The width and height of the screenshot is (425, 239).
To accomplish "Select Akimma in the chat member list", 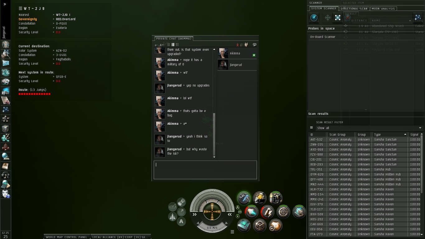I will 237,53.
